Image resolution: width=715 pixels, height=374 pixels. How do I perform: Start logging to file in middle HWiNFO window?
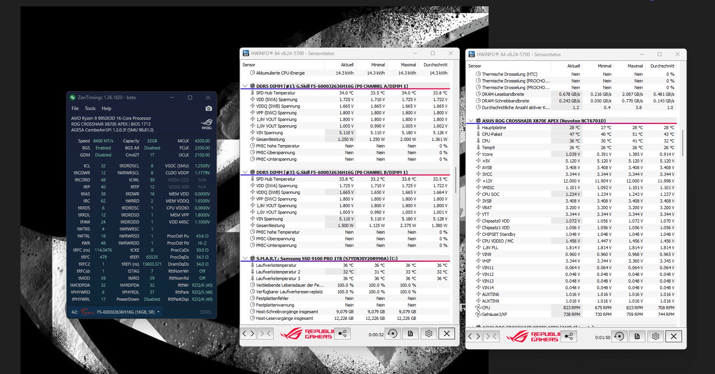pyautogui.click(x=410, y=334)
